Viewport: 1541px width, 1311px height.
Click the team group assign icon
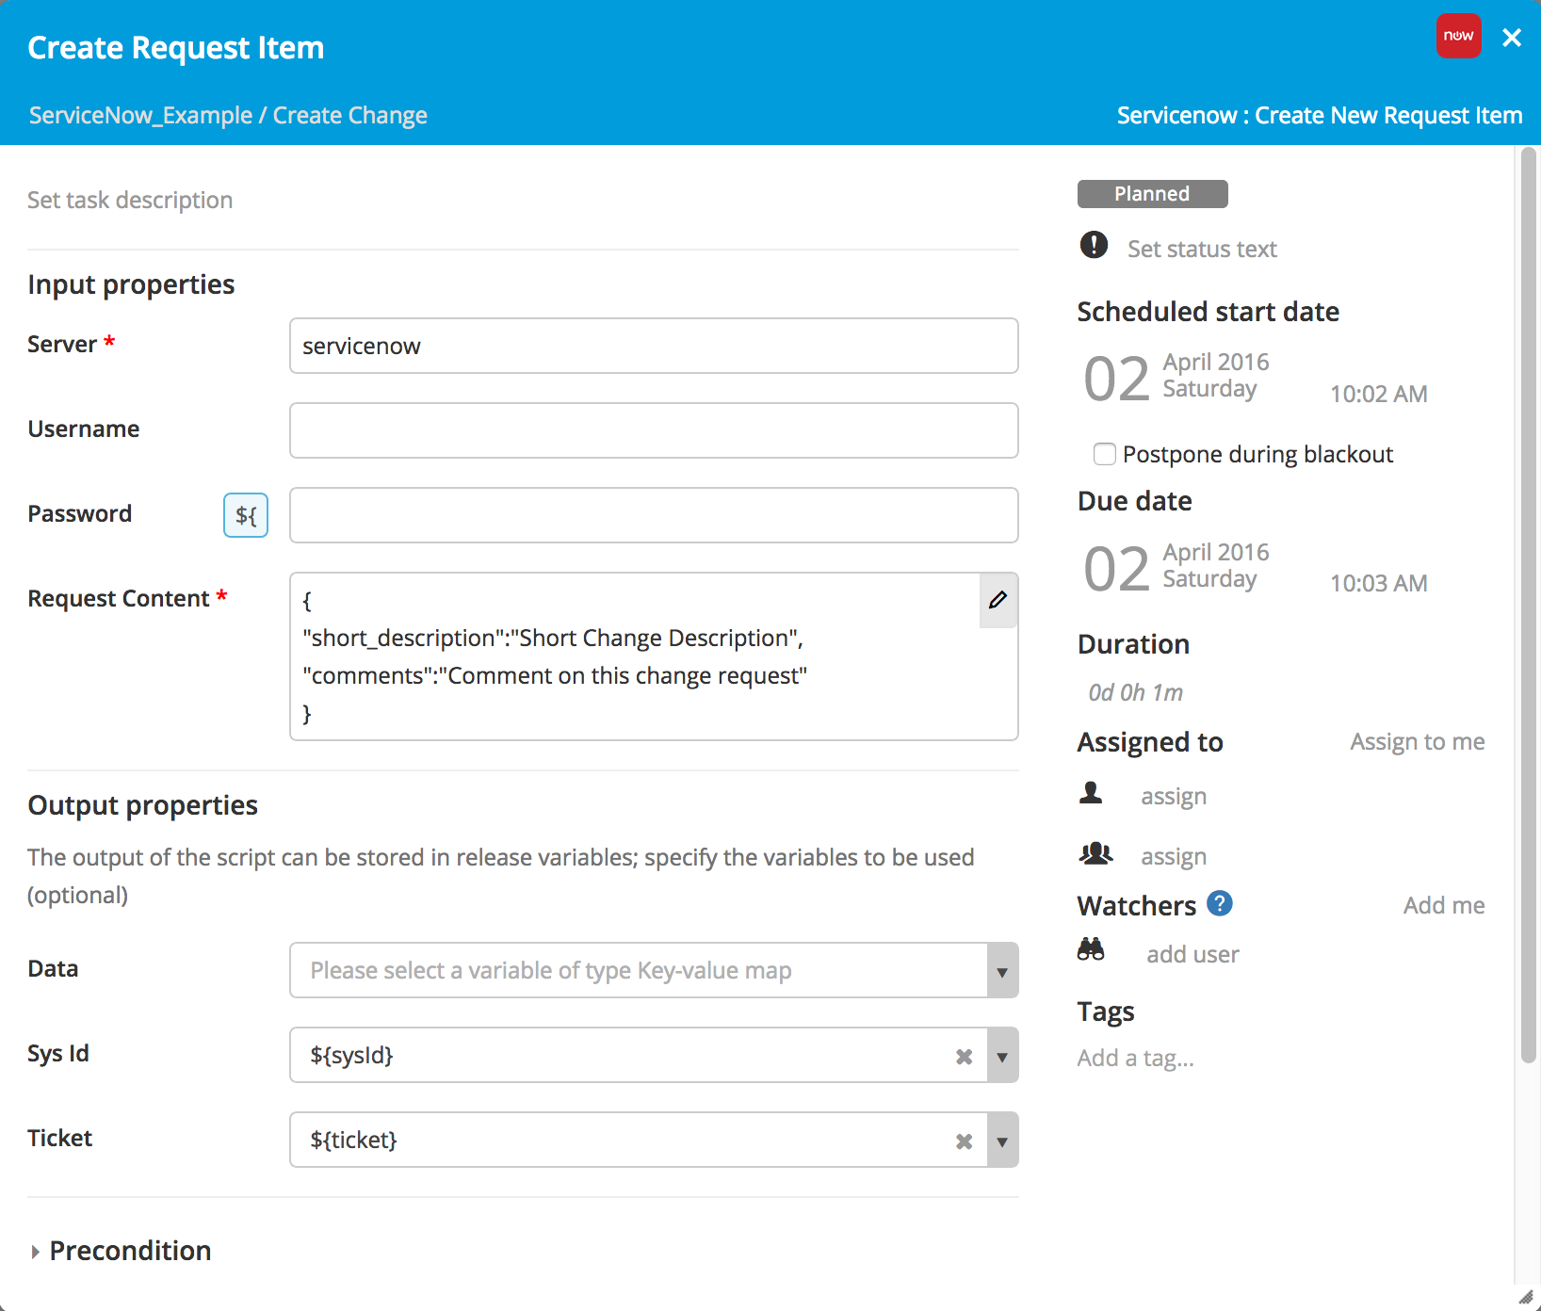(1095, 853)
